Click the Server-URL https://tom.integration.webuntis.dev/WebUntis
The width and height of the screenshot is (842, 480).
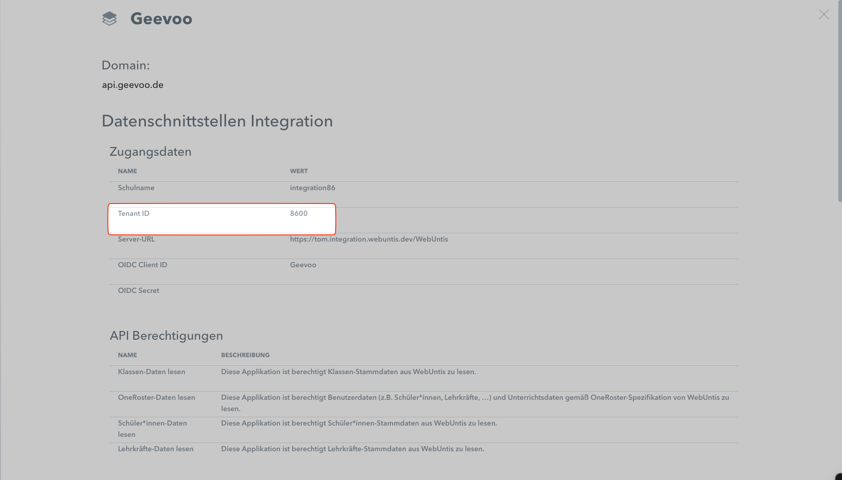point(369,239)
